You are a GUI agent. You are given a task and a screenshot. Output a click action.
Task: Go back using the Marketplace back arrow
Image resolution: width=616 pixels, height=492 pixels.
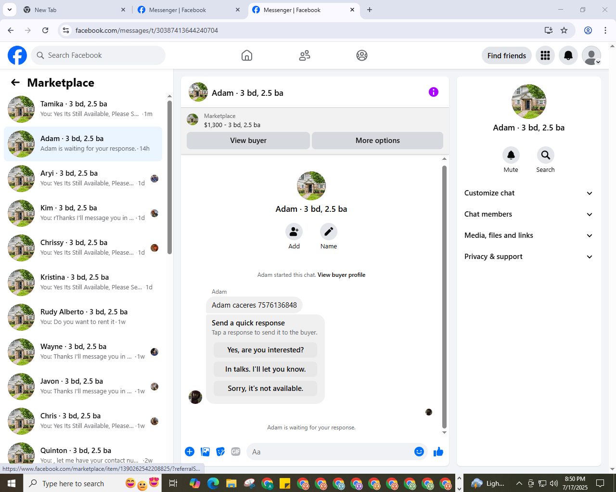[x=15, y=82]
